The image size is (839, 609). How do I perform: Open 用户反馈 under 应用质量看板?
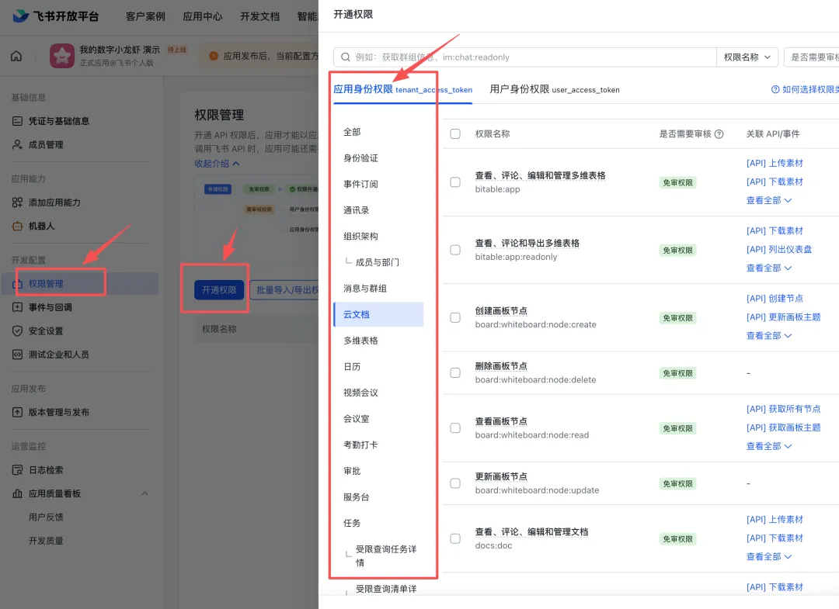[x=46, y=517]
